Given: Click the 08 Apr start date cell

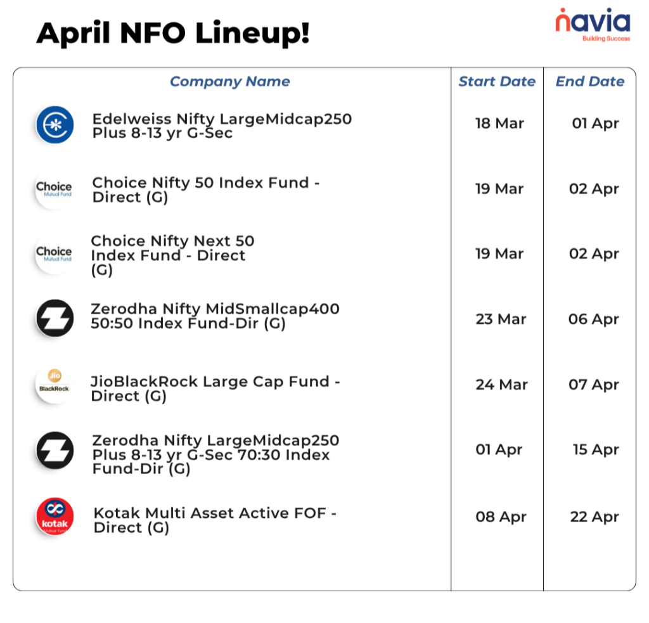Looking at the screenshot, I should [x=501, y=517].
